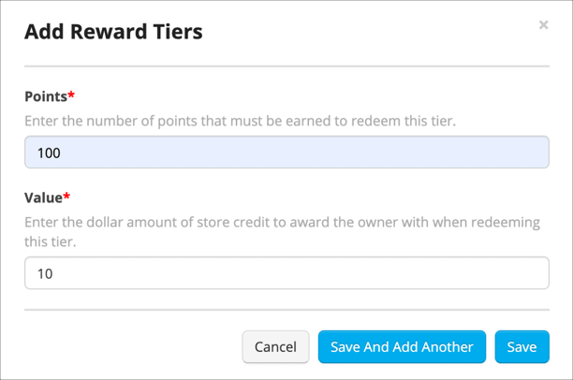Click the Points help description text

tap(240, 122)
